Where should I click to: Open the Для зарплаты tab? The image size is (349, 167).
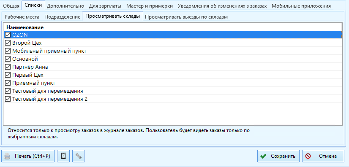click(105, 6)
